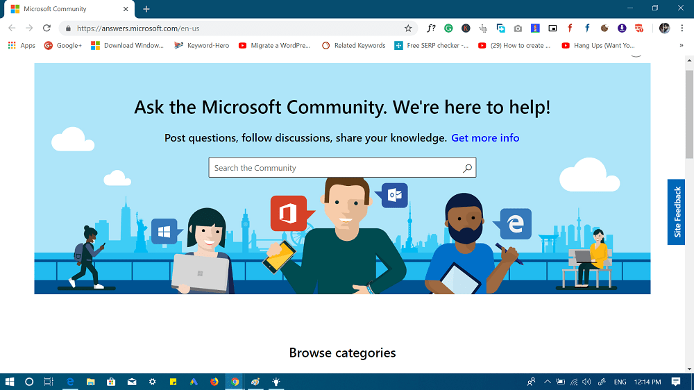Open the Lighthouse extension icon
The image size is (694, 390).
point(535,28)
